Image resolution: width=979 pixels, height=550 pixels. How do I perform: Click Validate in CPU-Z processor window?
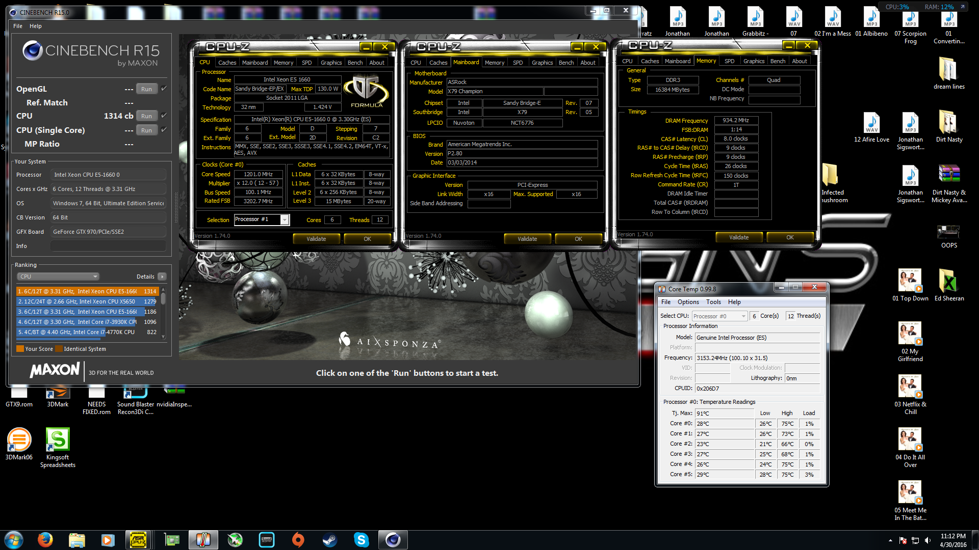tap(316, 239)
